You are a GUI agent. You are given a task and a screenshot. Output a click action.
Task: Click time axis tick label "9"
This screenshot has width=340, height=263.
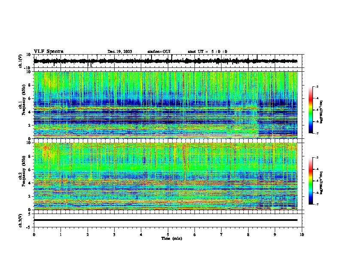275,235
